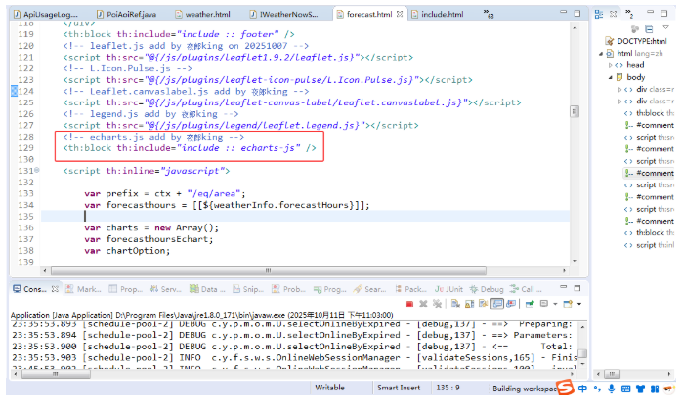The width and height of the screenshot is (682, 409).
Task: Open the Snippets view tab
Action: pos(248,289)
